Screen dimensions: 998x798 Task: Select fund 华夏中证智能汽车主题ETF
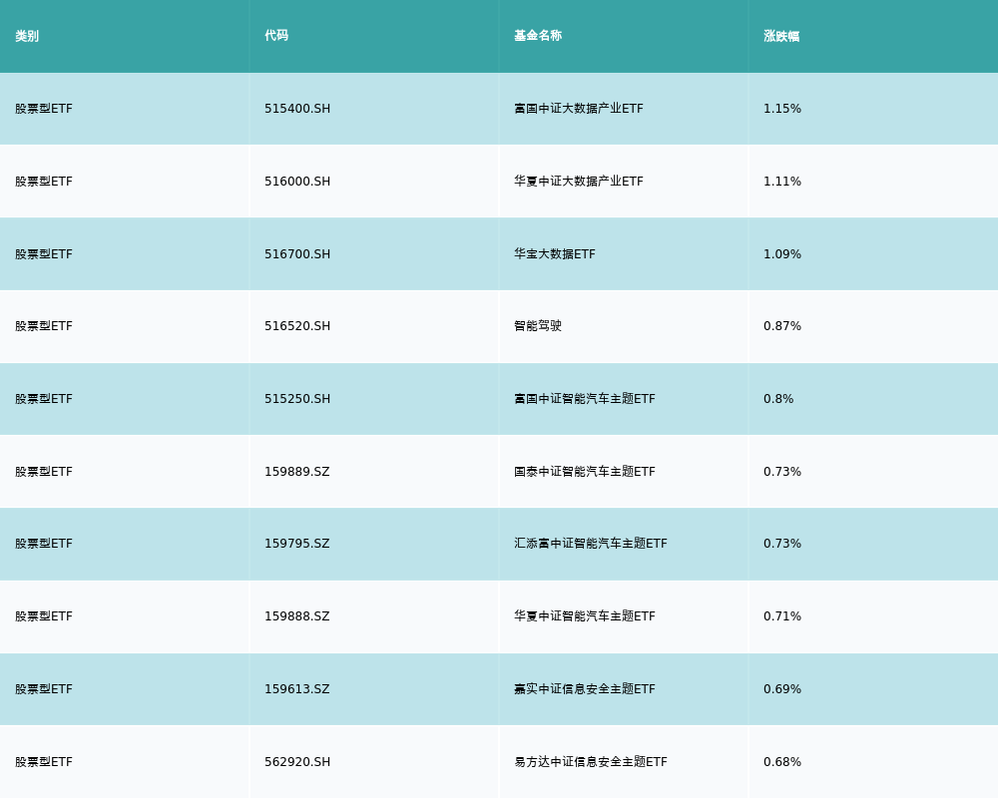click(585, 616)
